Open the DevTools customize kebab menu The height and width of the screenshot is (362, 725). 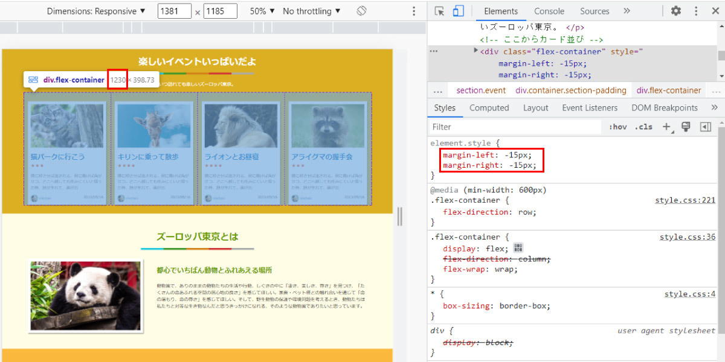(696, 11)
